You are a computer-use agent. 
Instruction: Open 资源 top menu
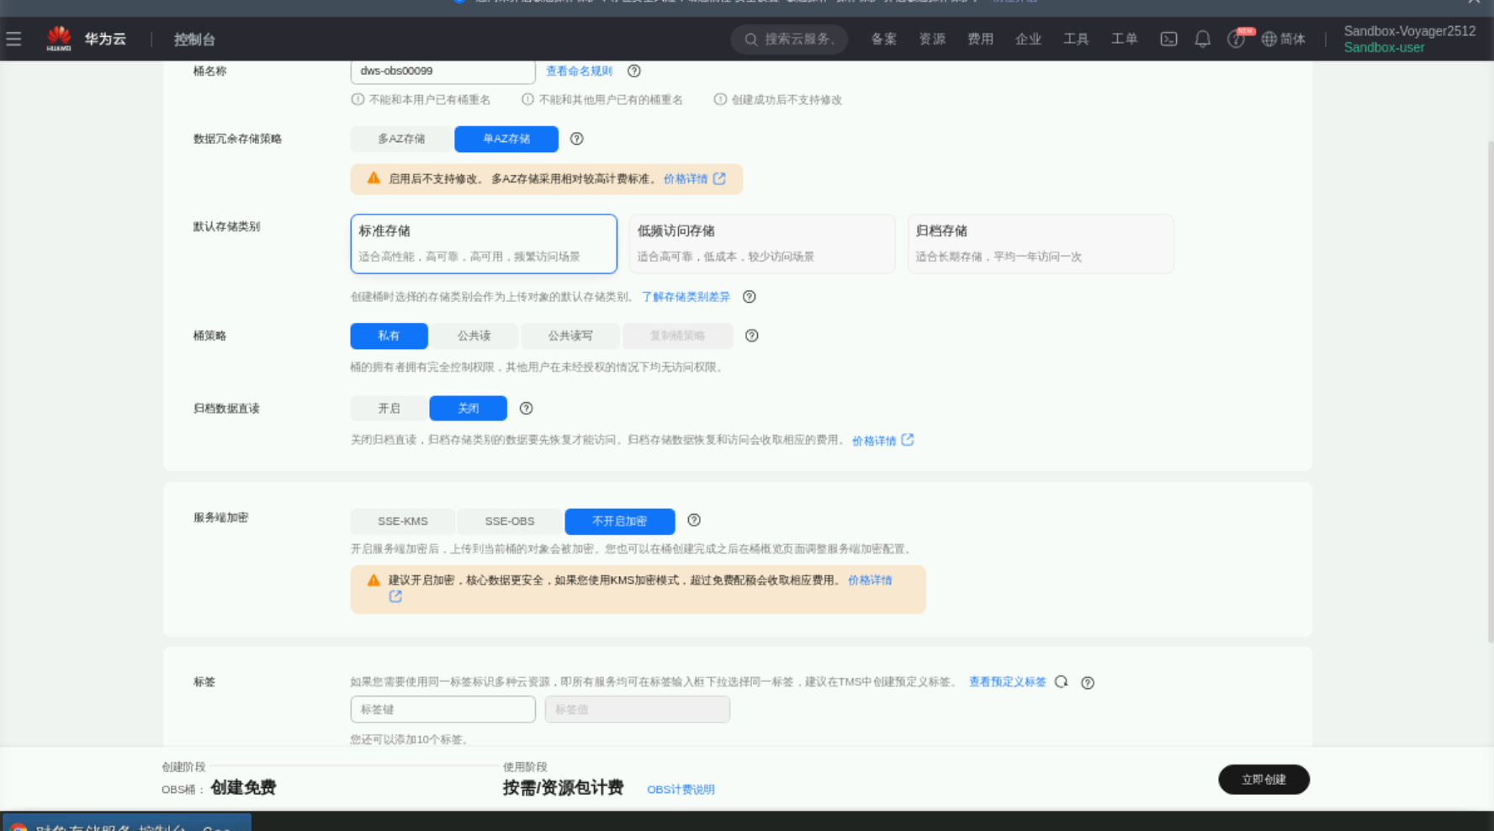[x=932, y=39]
